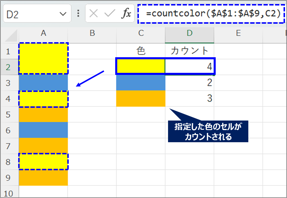Select column D header
The height and width of the screenshot is (198, 287).
(189, 34)
